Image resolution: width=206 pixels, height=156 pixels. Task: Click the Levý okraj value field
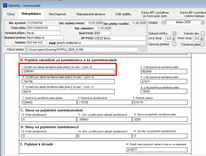pyautogui.click(x=169, y=39)
